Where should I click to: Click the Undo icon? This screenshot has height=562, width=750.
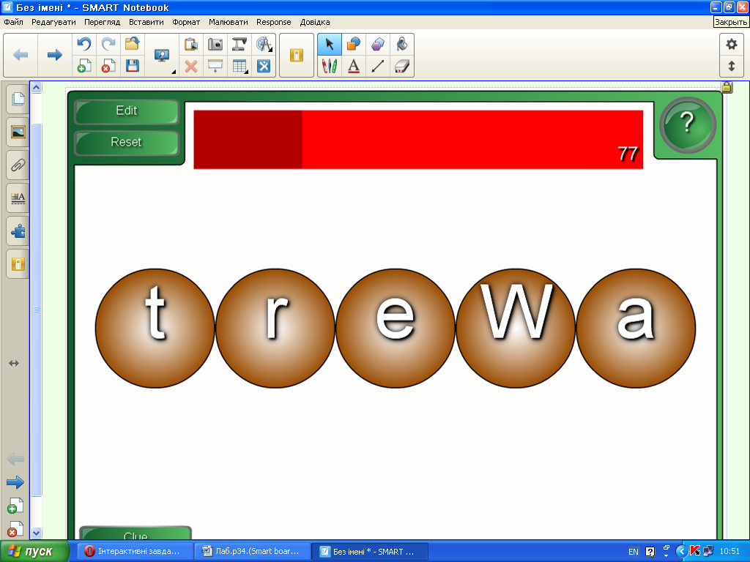point(84,45)
